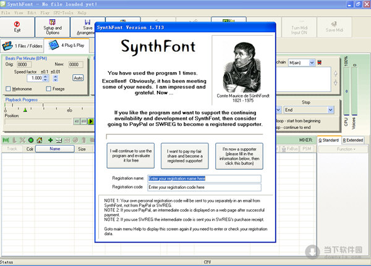Click the Orig BPM value field

click(24, 64)
